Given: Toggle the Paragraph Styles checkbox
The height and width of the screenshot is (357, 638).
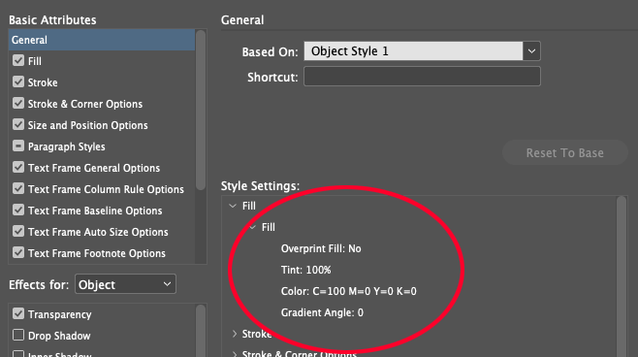Looking at the screenshot, I should pos(18,146).
